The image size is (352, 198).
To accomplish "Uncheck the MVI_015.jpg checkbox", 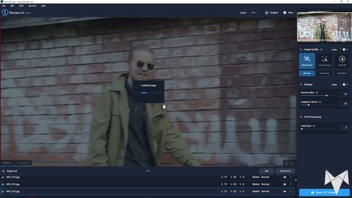I will (x=3, y=184).
